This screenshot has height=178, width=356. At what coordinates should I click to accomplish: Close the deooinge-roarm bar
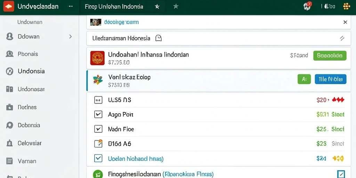(x=345, y=22)
